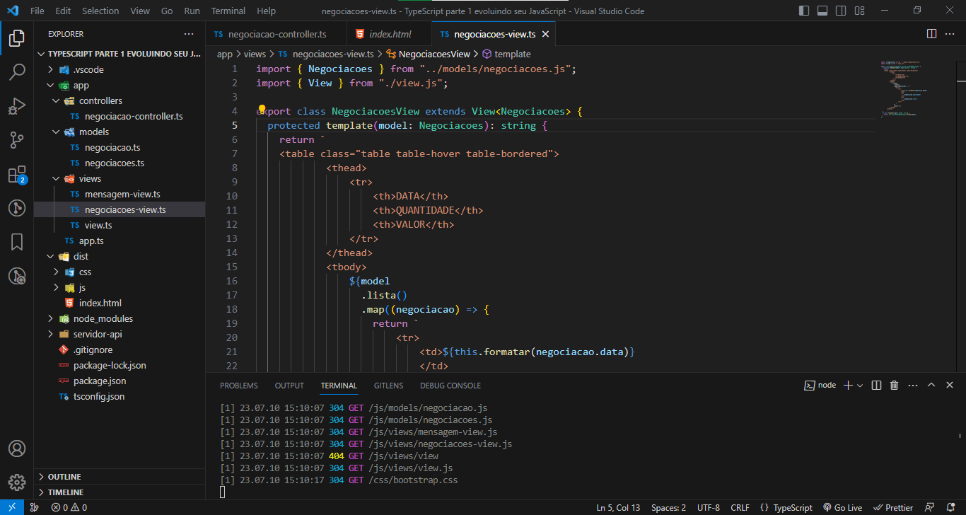Open the Source Control view
This screenshot has width=966, height=515.
(17, 140)
